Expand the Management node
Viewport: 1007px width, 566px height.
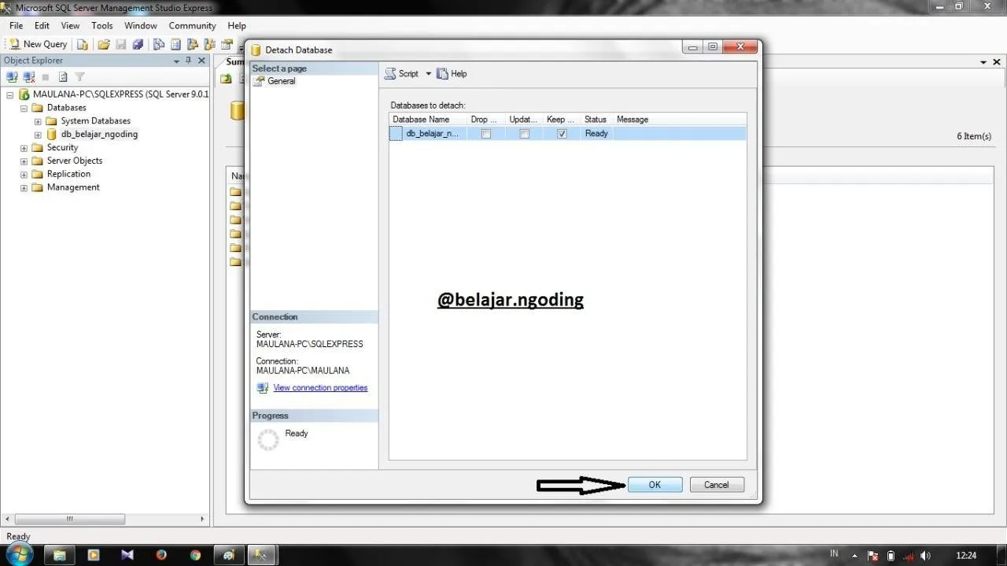click(x=24, y=188)
